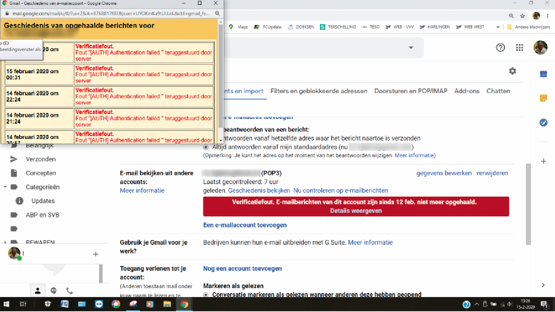555x312 pixels.
Task: Select 'Conversatie markeren als gelezen' radio
Action: tap(206, 295)
